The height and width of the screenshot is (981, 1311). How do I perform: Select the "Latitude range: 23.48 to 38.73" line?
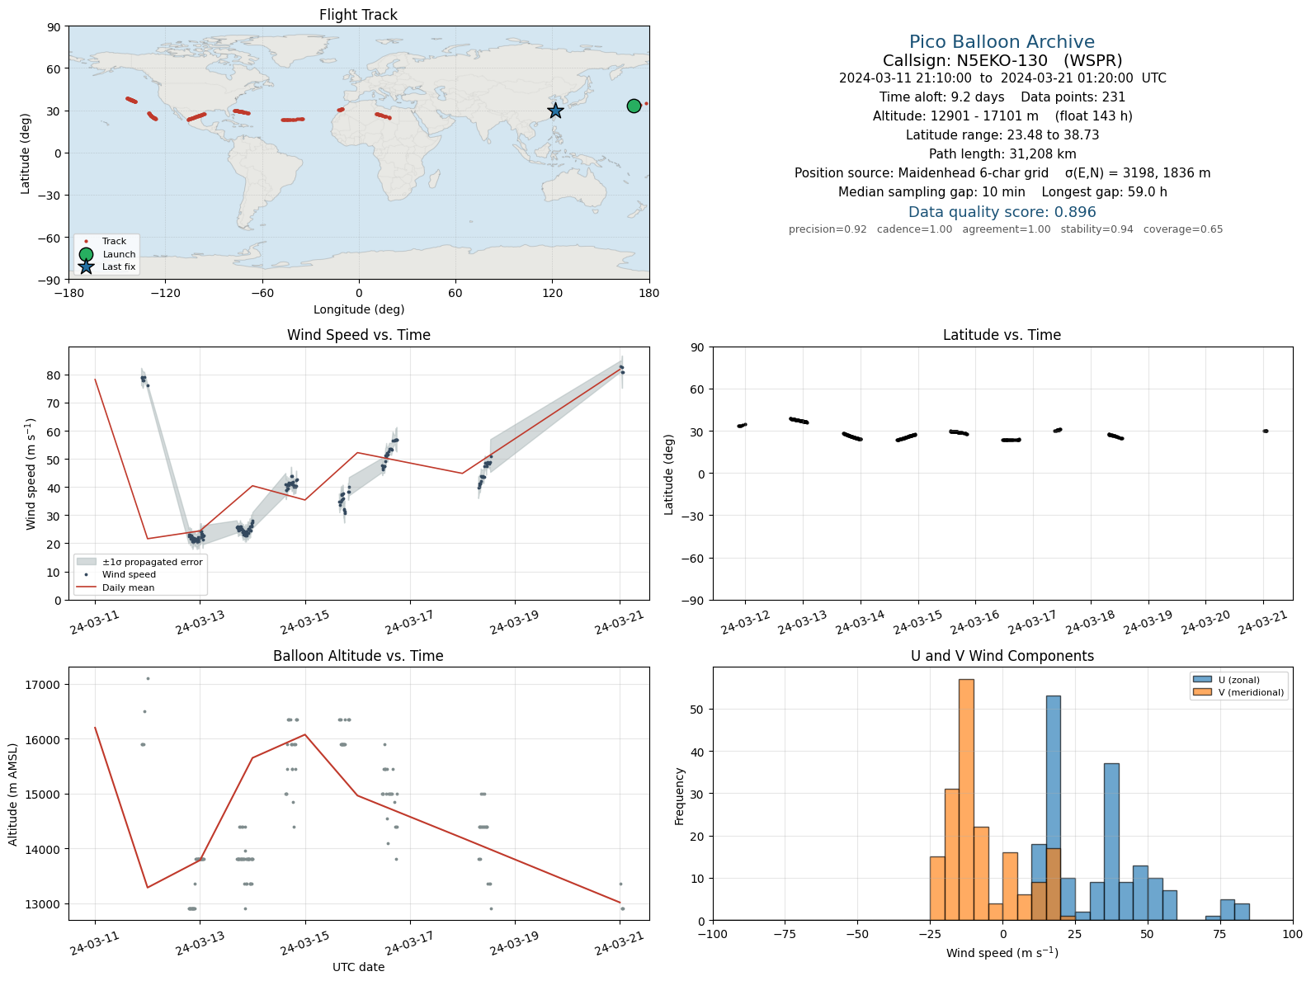1002,135
